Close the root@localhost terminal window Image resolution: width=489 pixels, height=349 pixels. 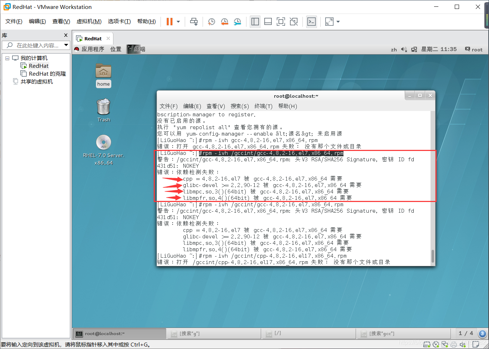(430, 96)
